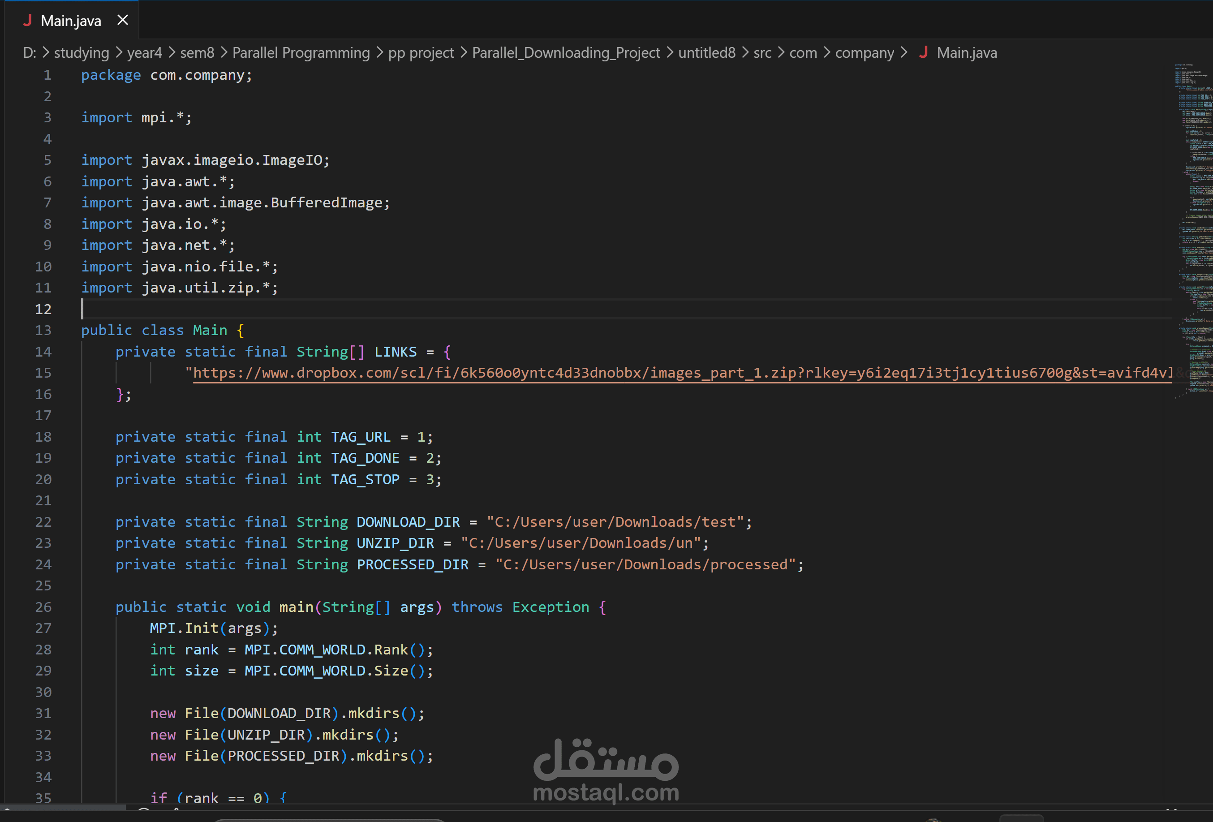Click 'package' keyword on line 1
Screen dimensions: 1213x822
(111, 75)
